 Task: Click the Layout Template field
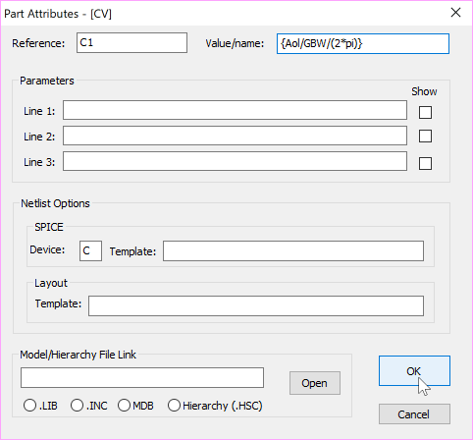point(256,305)
